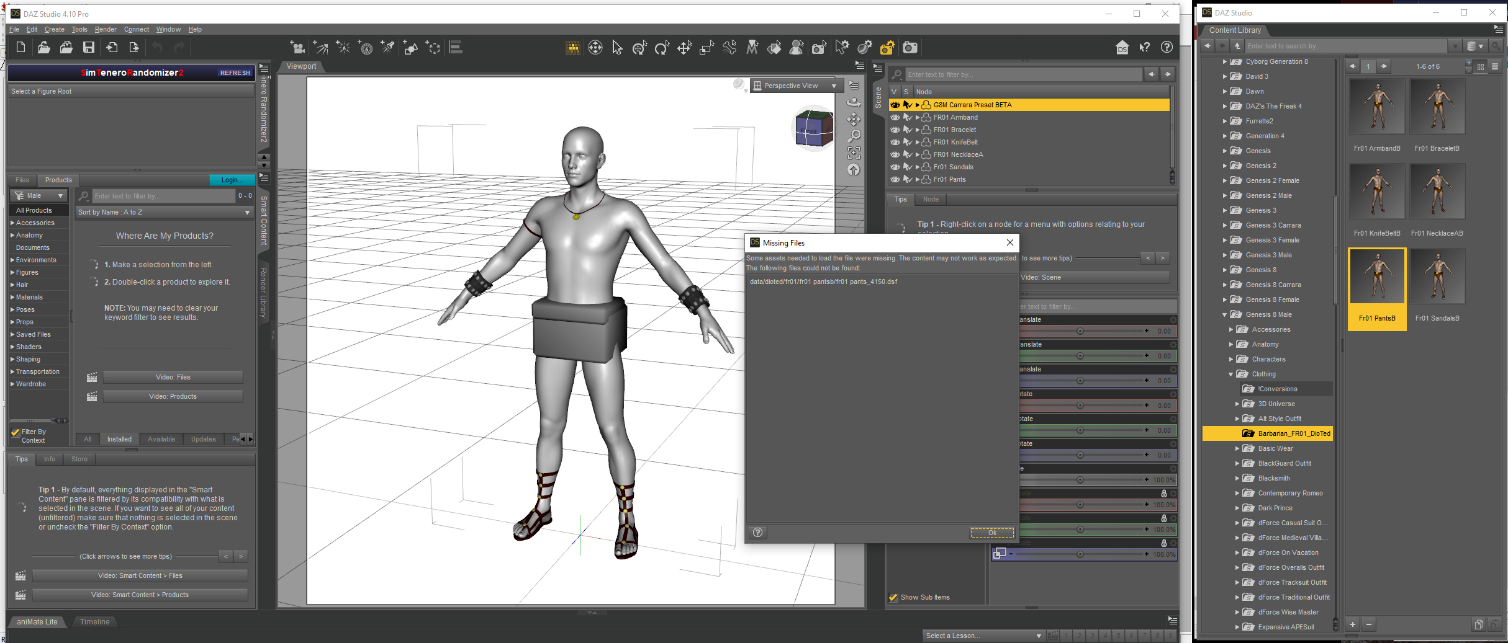This screenshot has width=1508, height=643.
Task: Click the New Scene document icon
Action: (20, 48)
